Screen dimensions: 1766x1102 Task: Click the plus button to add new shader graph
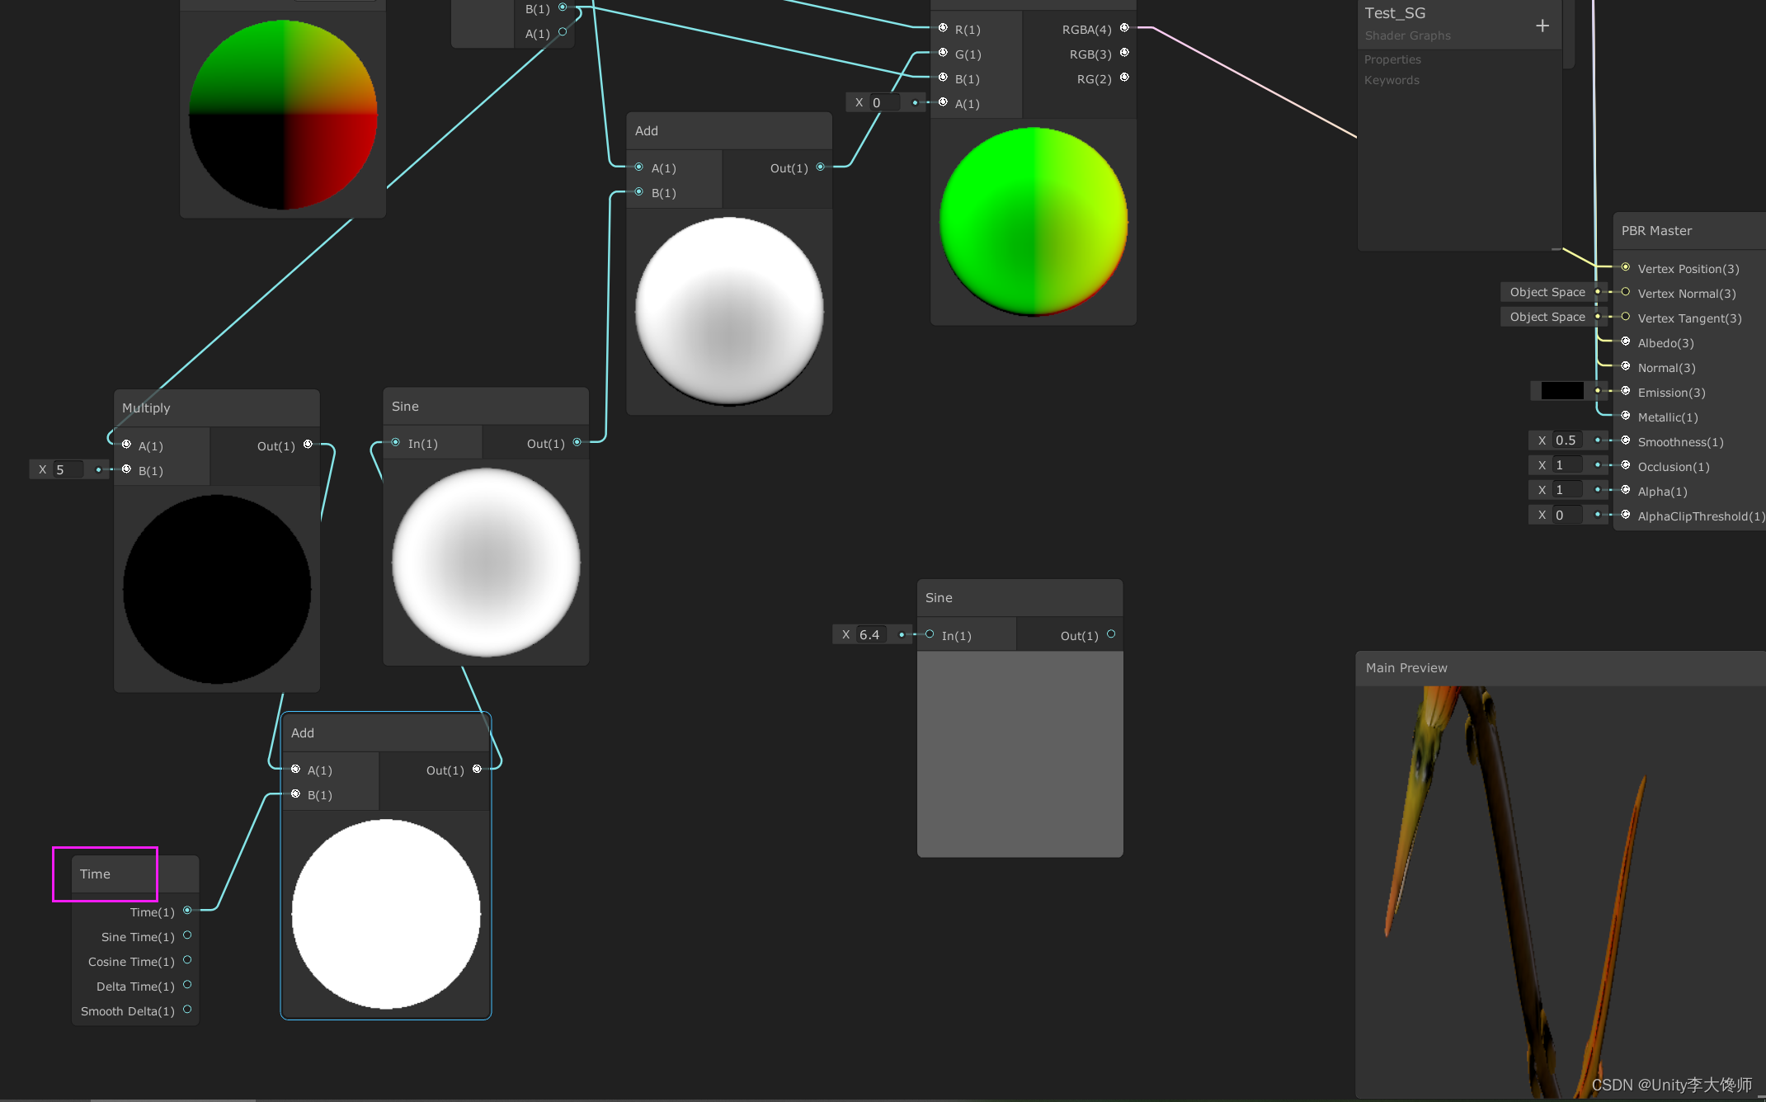[x=1540, y=18]
